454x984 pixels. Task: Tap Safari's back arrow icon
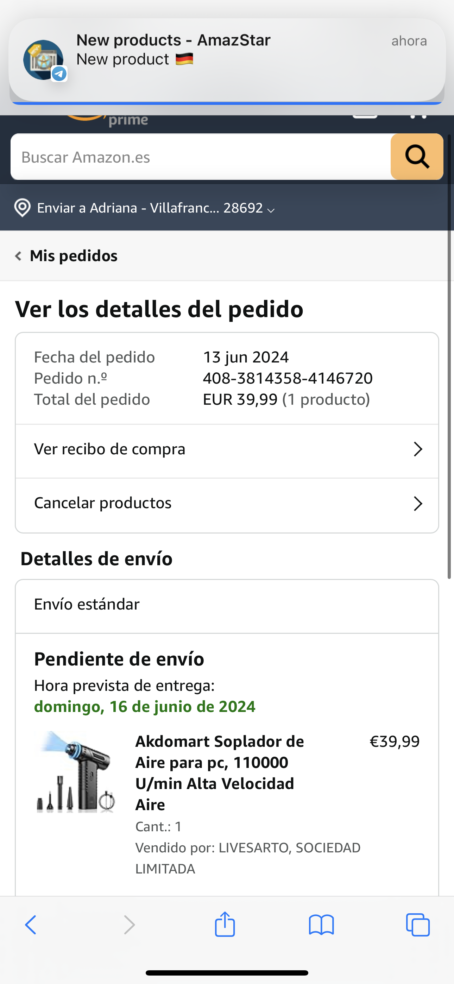click(x=31, y=925)
